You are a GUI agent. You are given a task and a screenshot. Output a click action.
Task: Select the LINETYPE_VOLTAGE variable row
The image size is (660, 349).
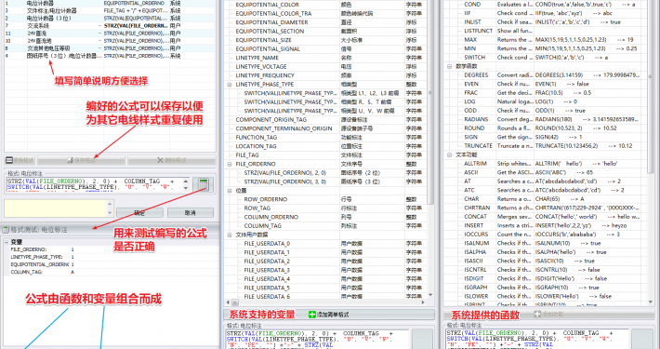[325, 67]
